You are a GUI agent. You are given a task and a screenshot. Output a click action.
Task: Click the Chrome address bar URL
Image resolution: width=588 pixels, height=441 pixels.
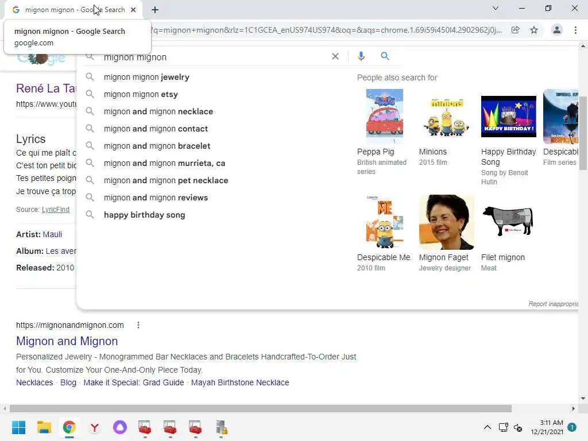pos(326,30)
